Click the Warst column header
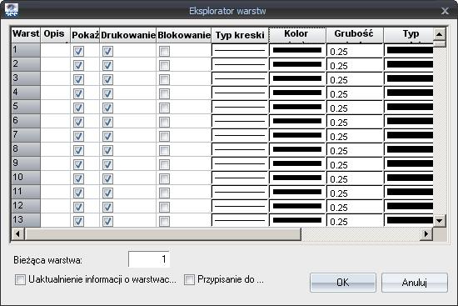 (x=26, y=35)
